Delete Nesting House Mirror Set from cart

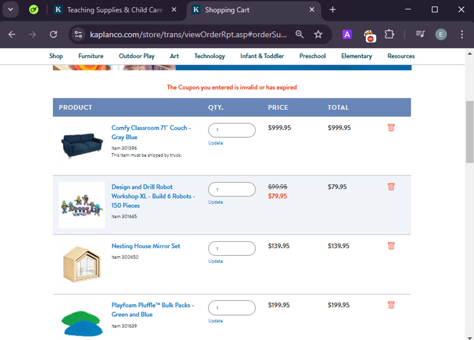(391, 246)
